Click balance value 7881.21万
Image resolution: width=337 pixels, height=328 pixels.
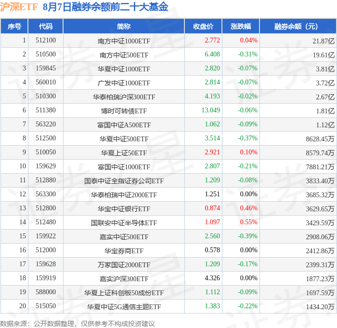(320, 167)
